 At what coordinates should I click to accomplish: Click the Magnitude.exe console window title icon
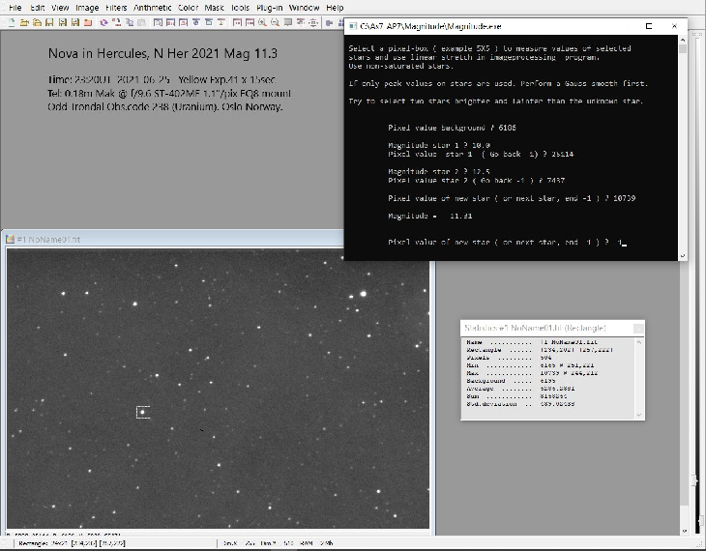[x=352, y=27]
